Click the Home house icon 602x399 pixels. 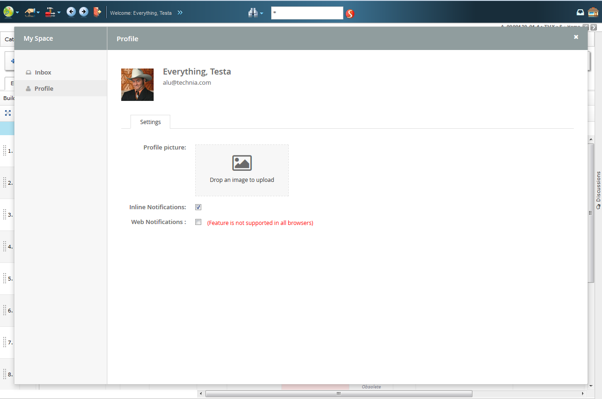click(x=593, y=12)
